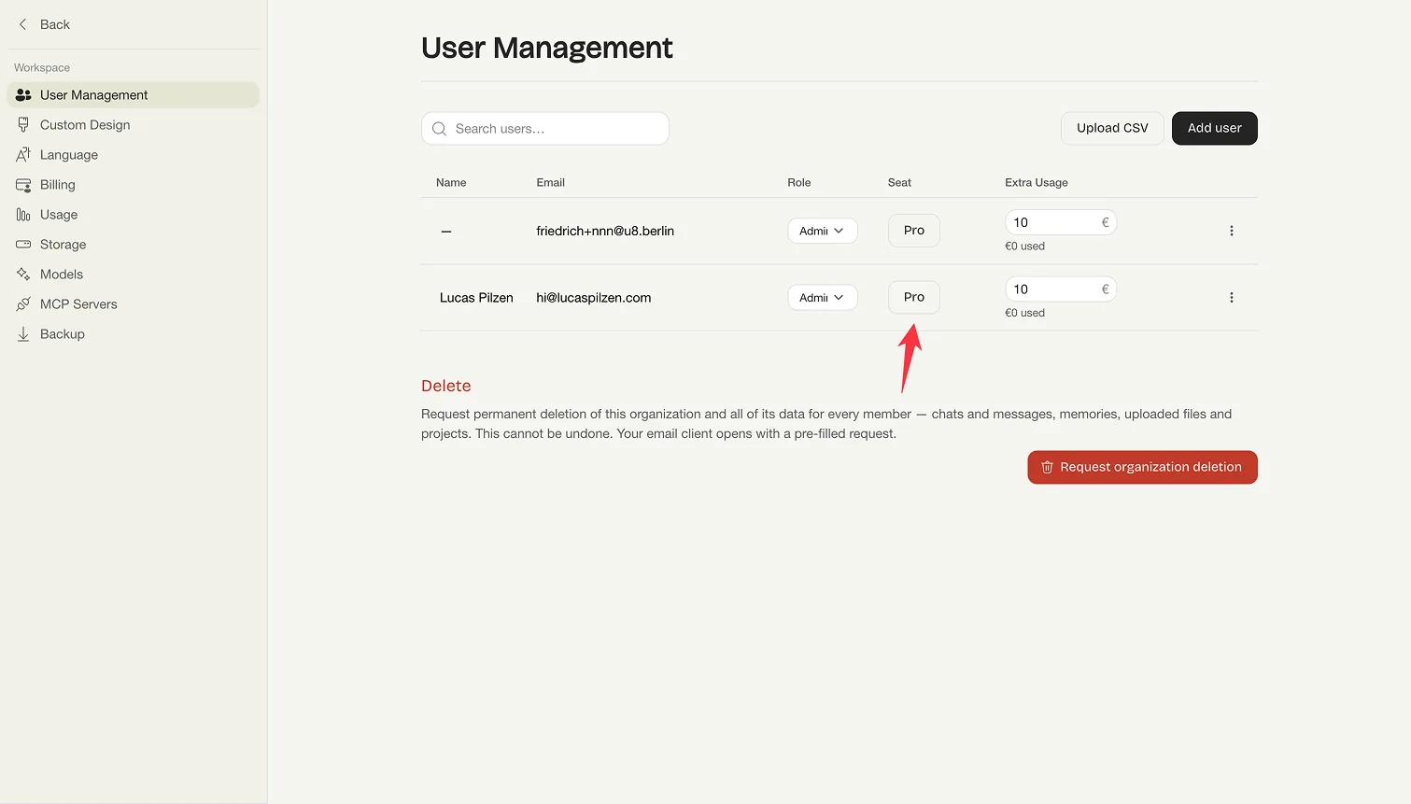Select the Language sidebar item
Image resolution: width=1411 pixels, height=804 pixels.
(133, 155)
